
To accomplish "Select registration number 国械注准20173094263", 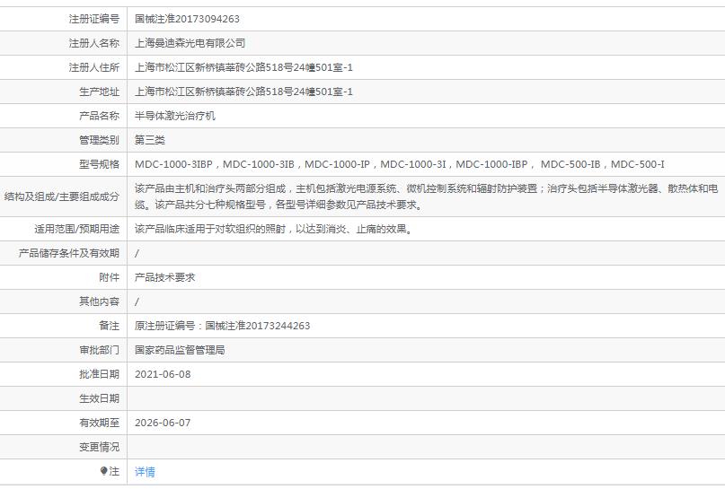I will [x=187, y=19].
